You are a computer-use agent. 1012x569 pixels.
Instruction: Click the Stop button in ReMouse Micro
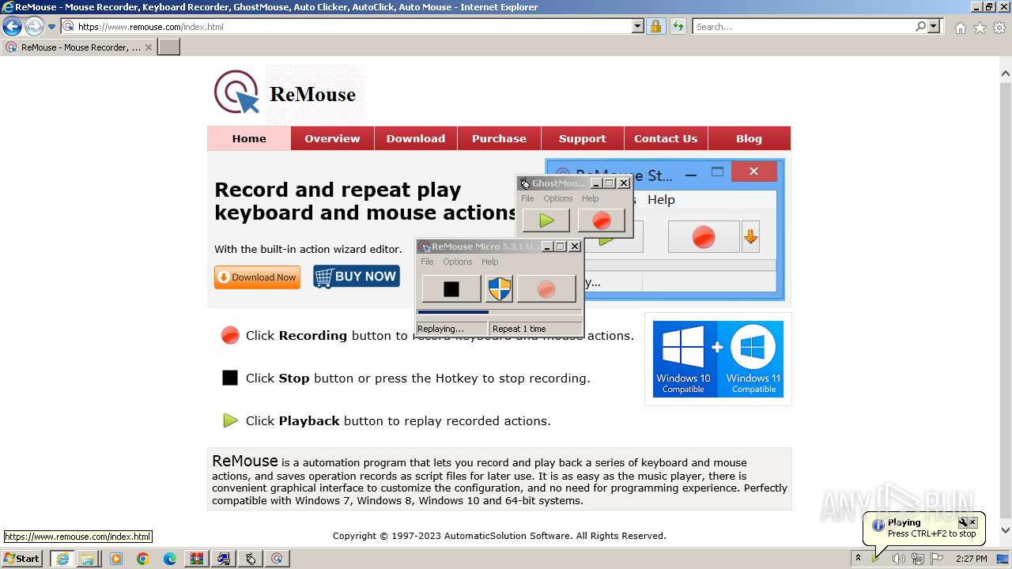[x=451, y=289]
